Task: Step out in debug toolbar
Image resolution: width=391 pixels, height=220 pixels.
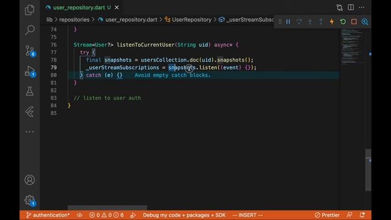Action: tap(321, 22)
